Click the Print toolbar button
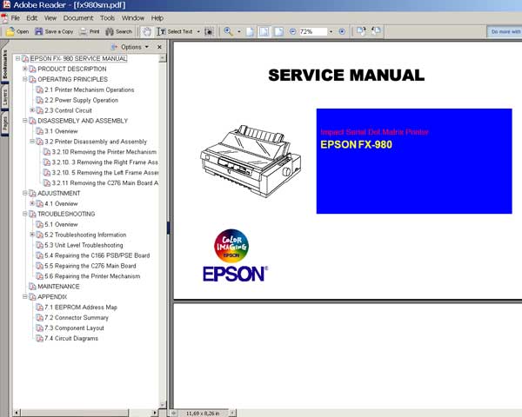 pyautogui.click(x=90, y=31)
